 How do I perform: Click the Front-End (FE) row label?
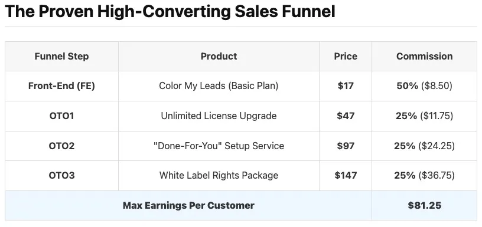pyautogui.click(x=61, y=86)
